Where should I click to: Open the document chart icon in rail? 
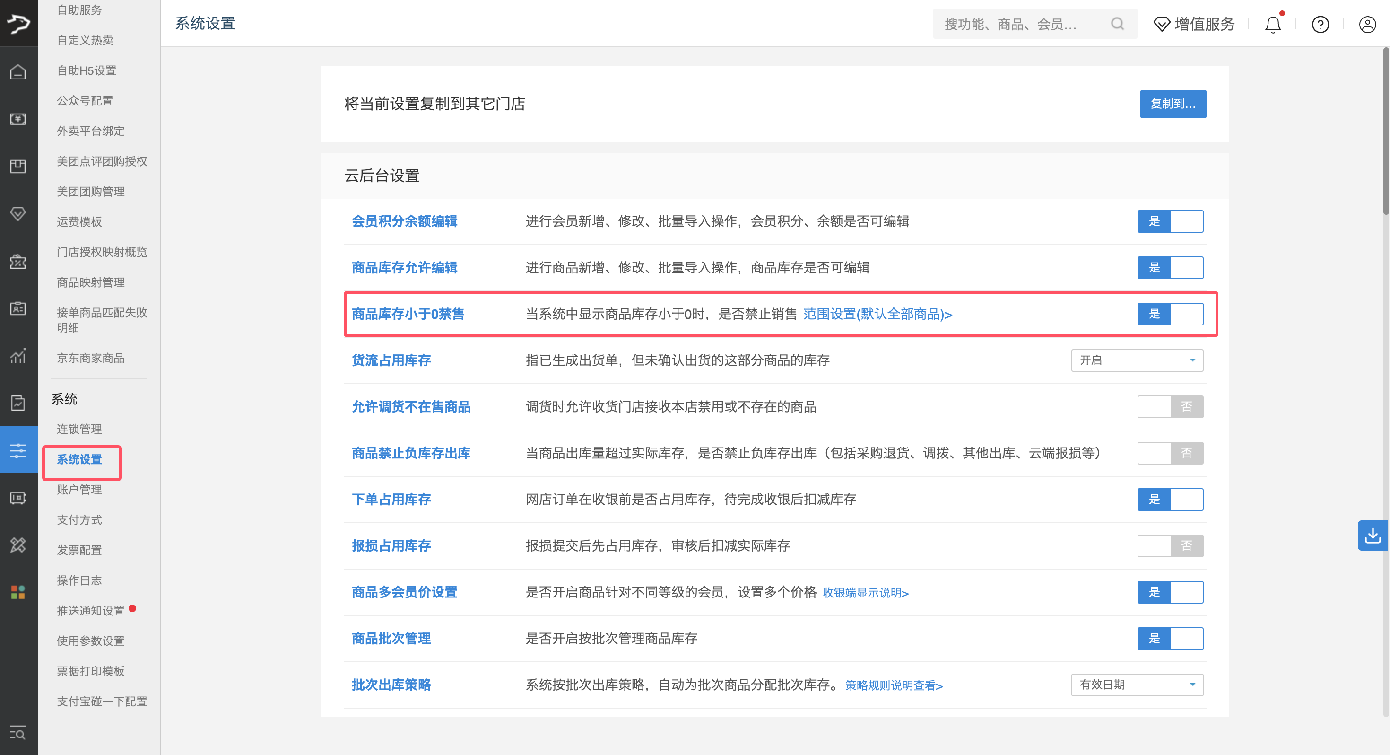(x=18, y=403)
